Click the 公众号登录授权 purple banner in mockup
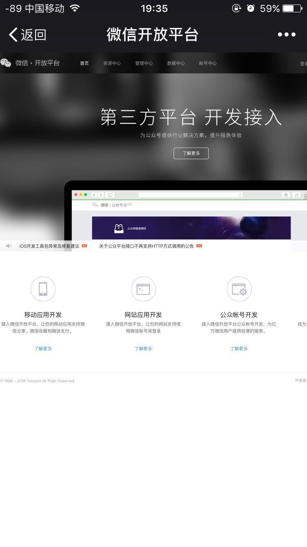307x547 pixels. click(x=191, y=228)
